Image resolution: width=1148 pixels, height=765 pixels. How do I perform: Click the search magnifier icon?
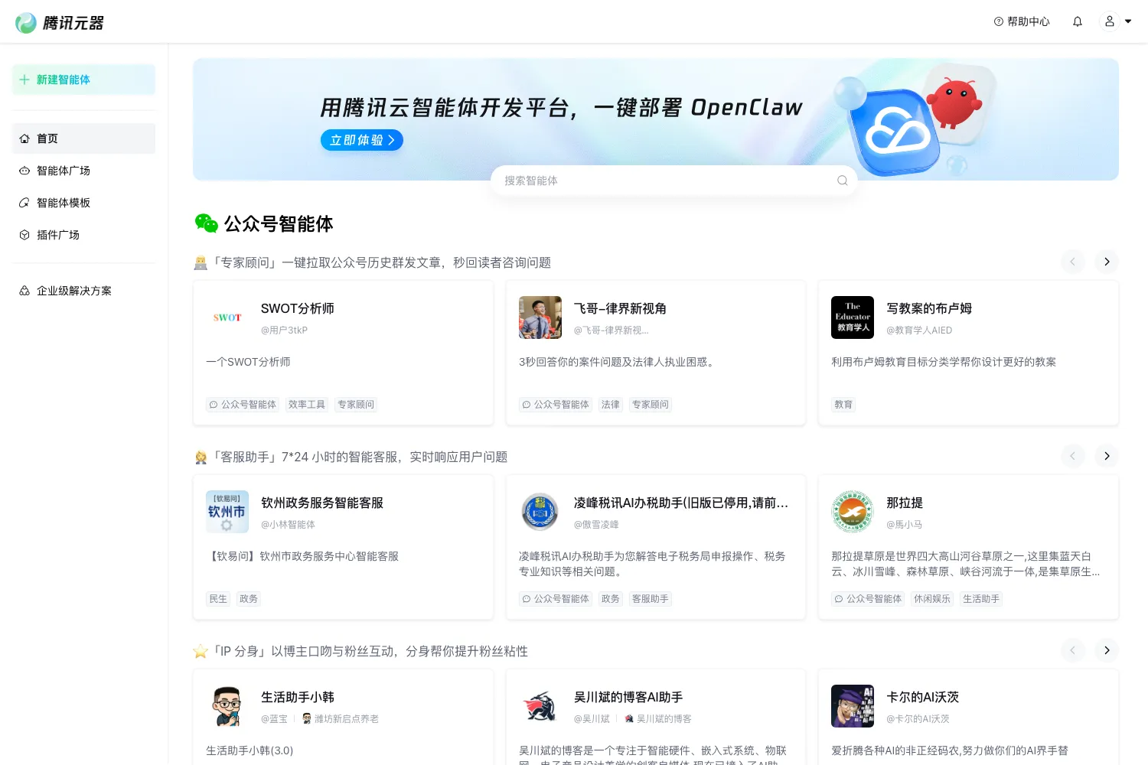click(x=842, y=181)
